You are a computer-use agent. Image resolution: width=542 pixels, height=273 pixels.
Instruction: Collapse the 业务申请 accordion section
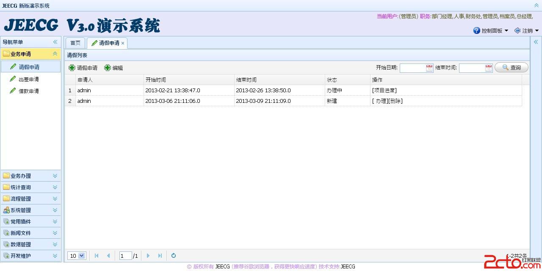pyautogui.click(x=55, y=54)
